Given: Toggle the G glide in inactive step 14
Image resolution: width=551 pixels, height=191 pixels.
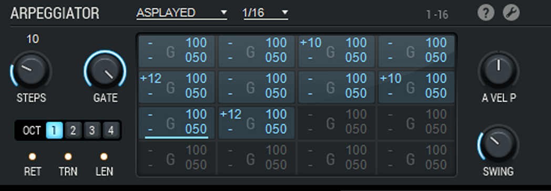Looking at the screenshot, I should point(250,160).
